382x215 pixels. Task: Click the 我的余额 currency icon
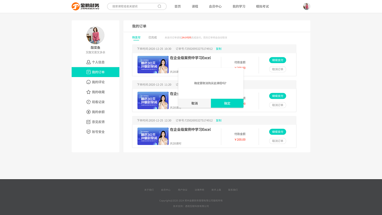click(x=88, y=112)
